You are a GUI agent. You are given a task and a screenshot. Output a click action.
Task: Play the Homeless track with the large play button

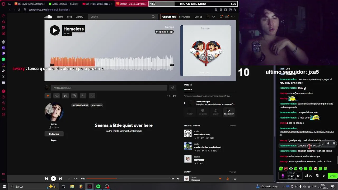pos(55,30)
